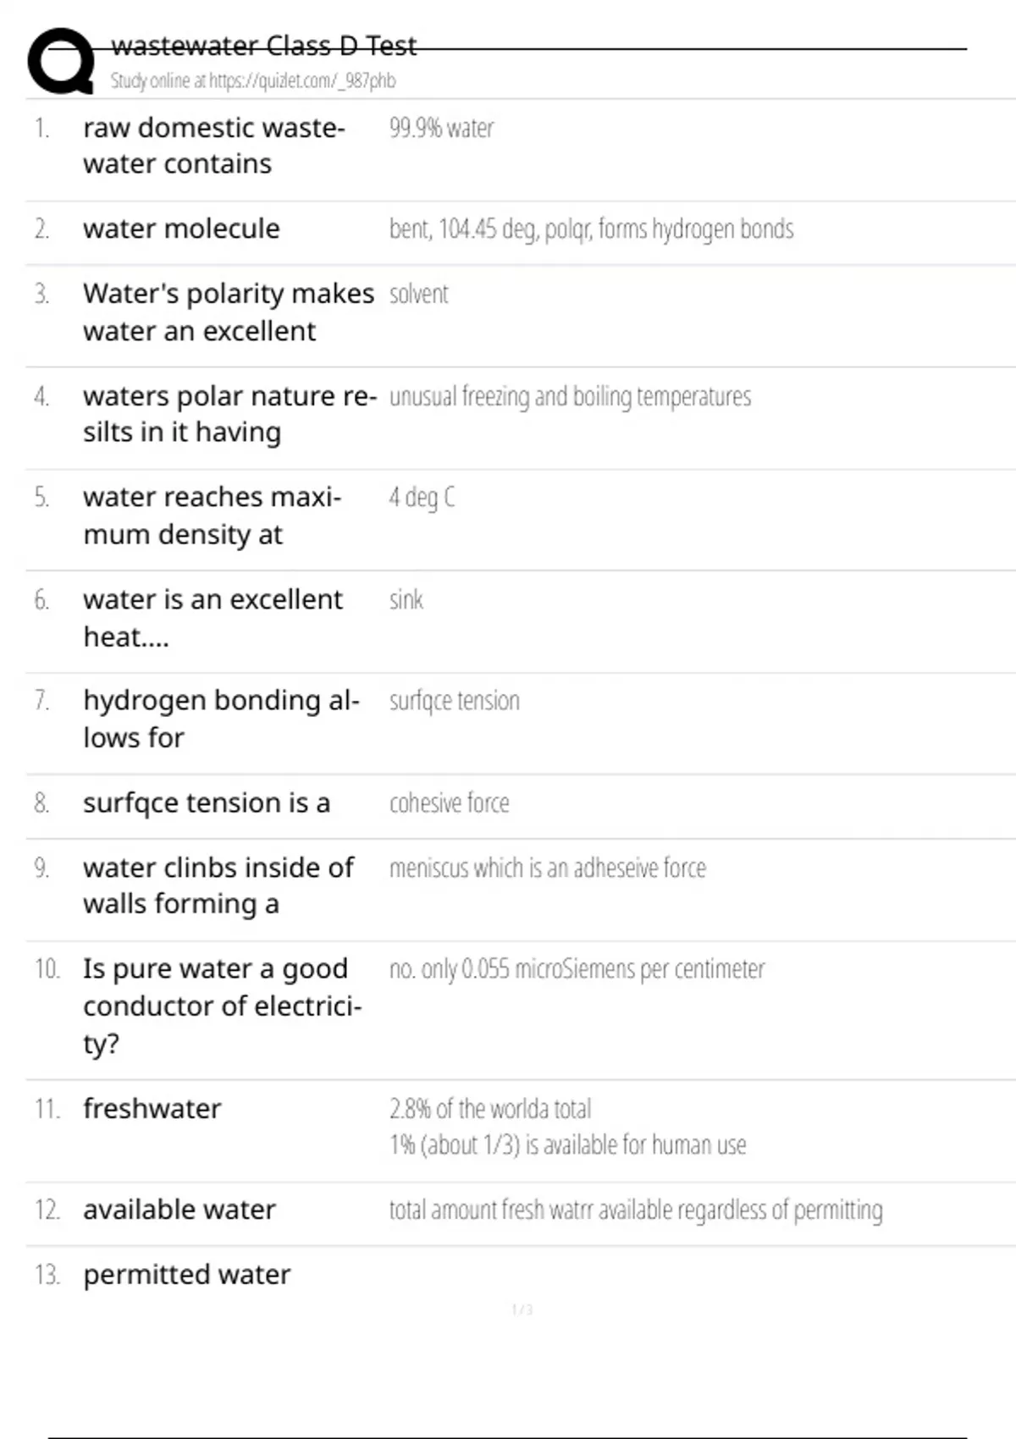Viewport: 1016px width, 1439px height.
Task: Open the quizlet.com study link
Action: (252, 80)
